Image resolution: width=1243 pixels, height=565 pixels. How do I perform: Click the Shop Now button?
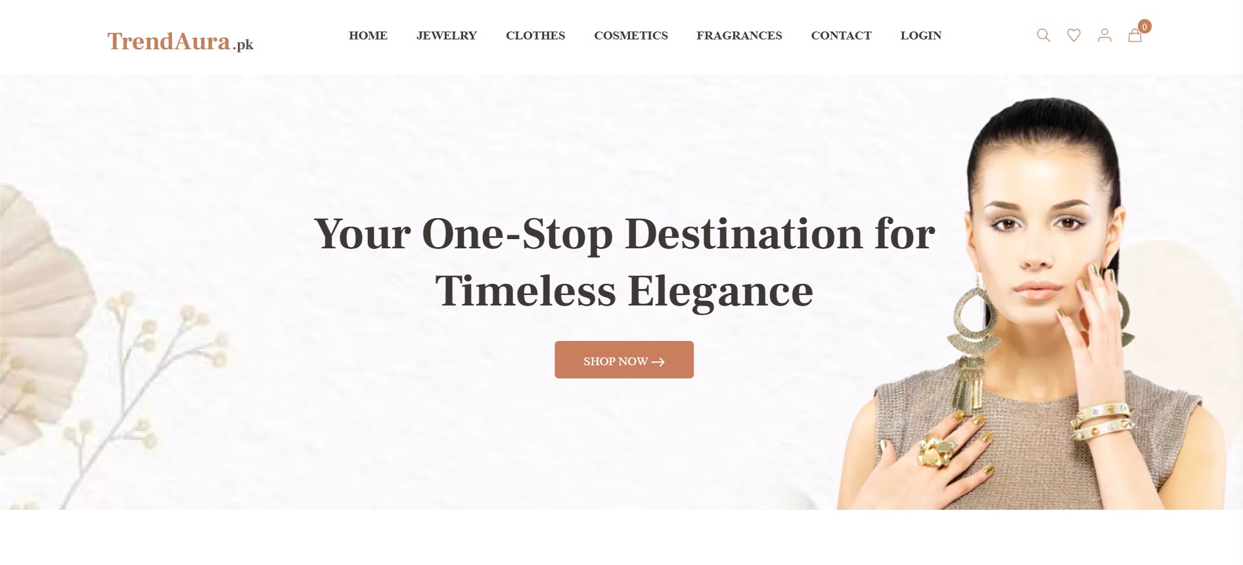pyautogui.click(x=624, y=359)
